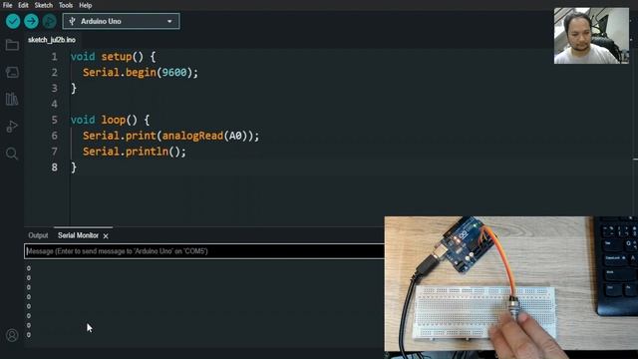The height and width of the screenshot is (359, 638).
Task: Click line number 4 in the gutter
Action: 55,104
